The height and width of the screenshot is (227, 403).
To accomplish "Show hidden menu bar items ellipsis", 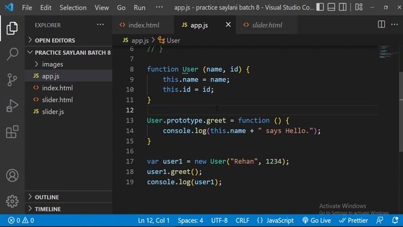I will [x=159, y=7].
